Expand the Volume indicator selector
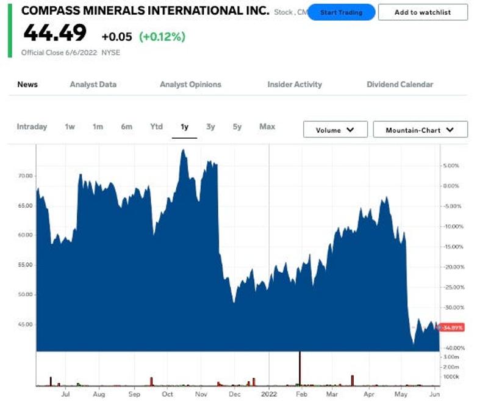Viewport: 488px width, 418px height. [x=335, y=130]
